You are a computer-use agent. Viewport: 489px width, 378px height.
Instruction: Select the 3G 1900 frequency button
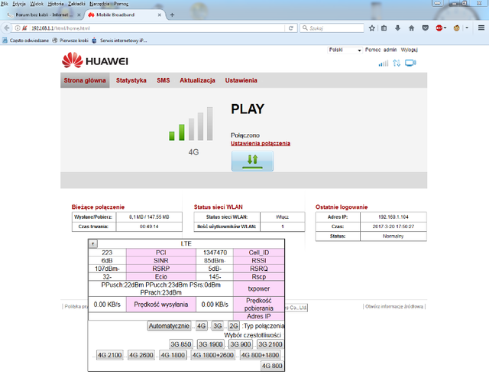tap(211, 344)
